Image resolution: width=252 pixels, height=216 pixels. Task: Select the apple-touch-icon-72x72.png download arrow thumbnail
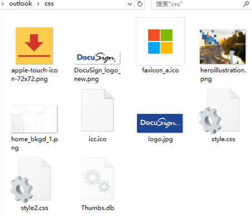[34, 46]
